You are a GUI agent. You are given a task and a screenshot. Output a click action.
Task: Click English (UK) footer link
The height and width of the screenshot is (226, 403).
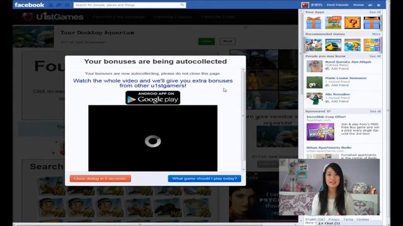315,219
